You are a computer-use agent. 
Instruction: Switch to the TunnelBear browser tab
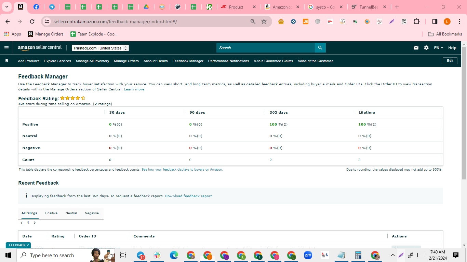369,7
